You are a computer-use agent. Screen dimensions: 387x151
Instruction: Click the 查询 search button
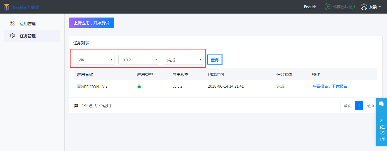(x=215, y=60)
